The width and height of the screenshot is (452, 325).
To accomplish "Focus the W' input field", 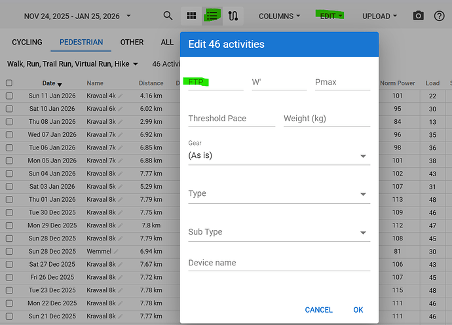I will (279, 83).
